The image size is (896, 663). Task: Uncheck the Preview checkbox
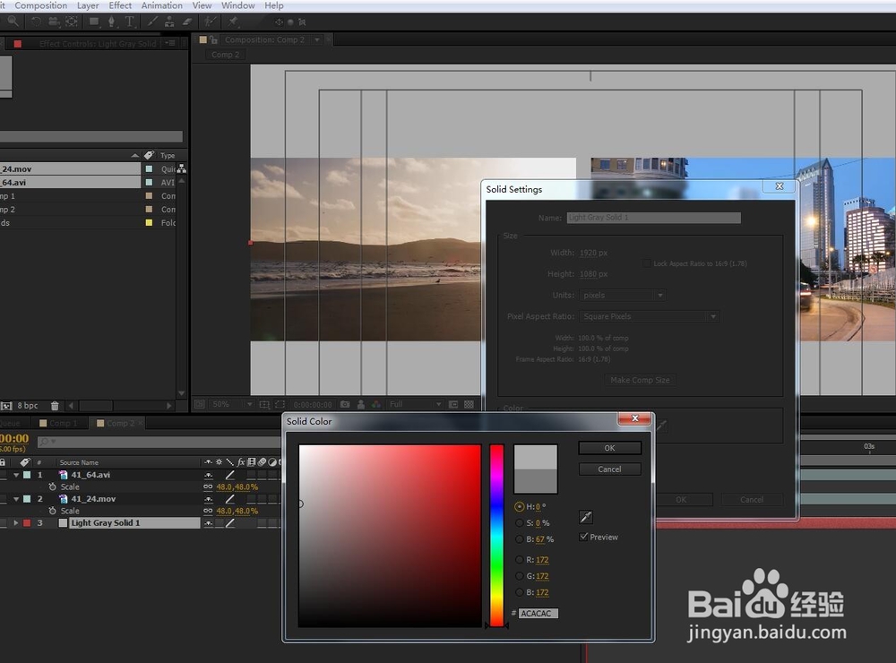pos(583,537)
